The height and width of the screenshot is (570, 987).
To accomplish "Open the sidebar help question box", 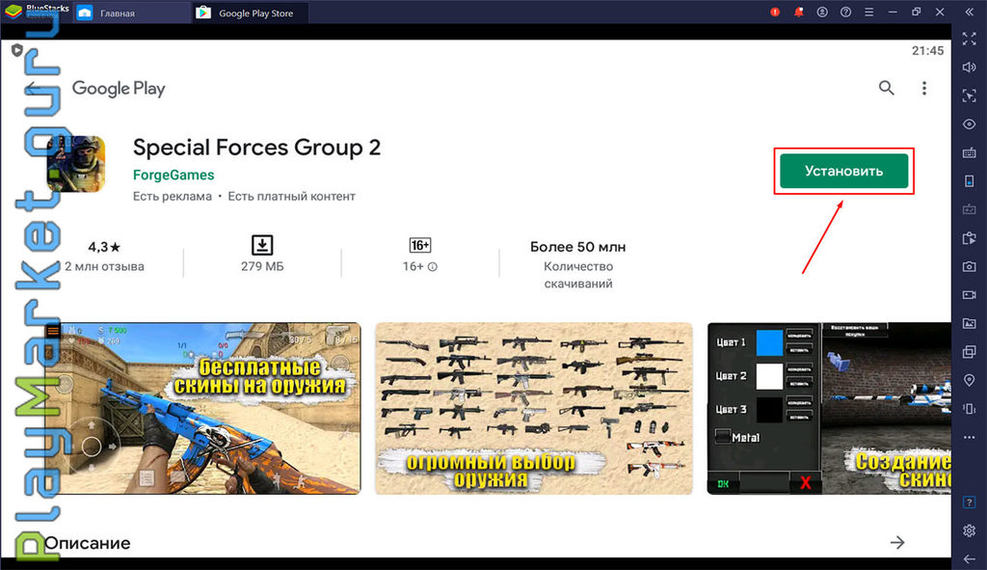I will [970, 502].
